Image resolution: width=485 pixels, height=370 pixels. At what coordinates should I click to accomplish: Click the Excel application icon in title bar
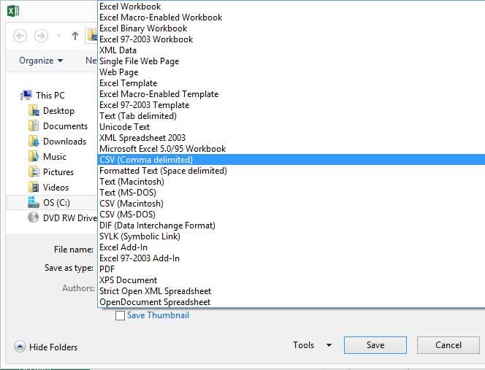13,11
